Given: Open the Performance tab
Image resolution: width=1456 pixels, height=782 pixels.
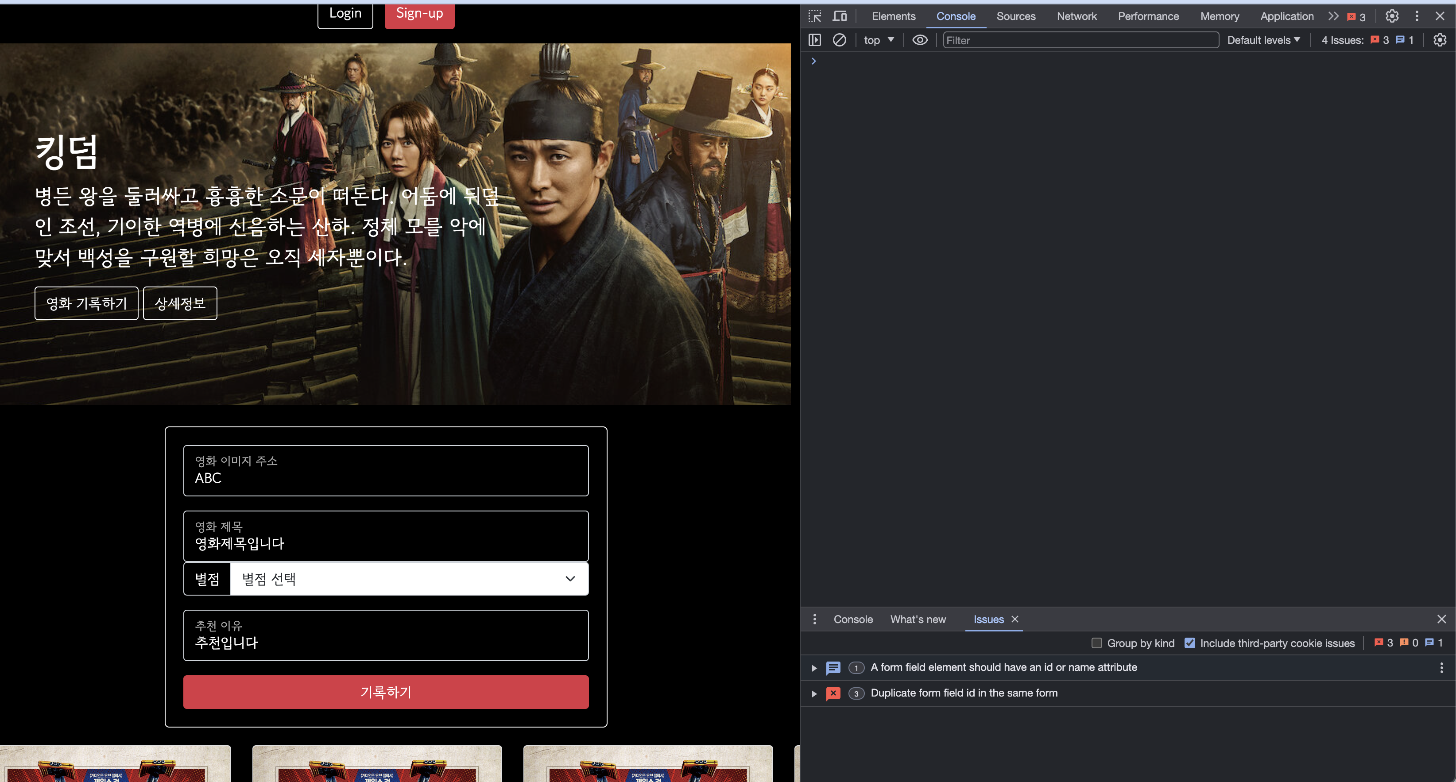Looking at the screenshot, I should click(x=1148, y=16).
